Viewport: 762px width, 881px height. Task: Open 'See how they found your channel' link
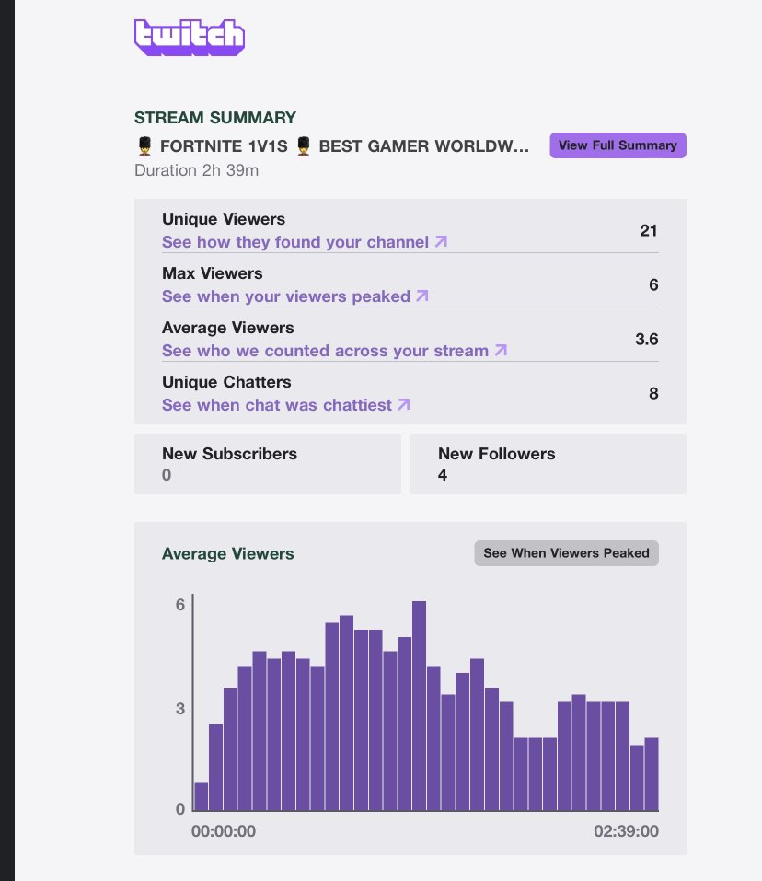point(305,242)
